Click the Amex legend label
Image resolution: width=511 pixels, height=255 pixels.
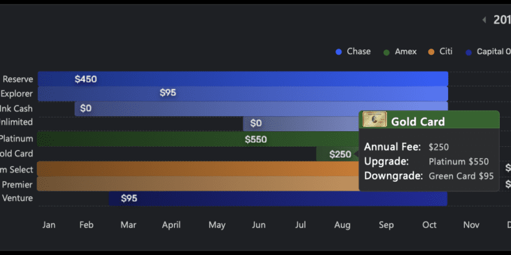click(406, 52)
